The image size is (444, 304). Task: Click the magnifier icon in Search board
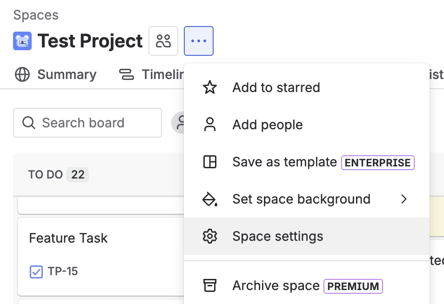click(x=29, y=123)
